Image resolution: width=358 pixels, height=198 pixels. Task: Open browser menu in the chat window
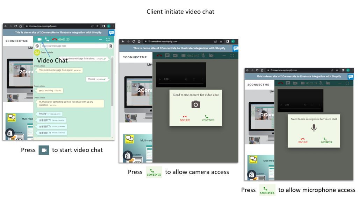click(x=114, y=26)
